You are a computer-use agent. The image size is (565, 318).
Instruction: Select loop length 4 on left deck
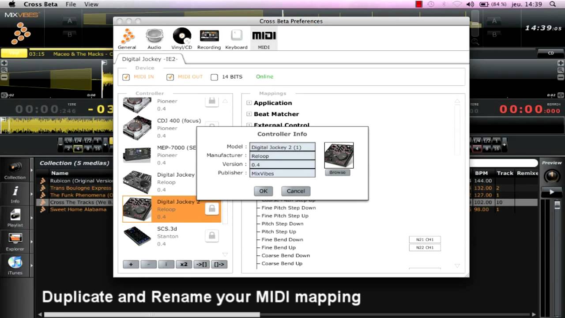[78, 148]
